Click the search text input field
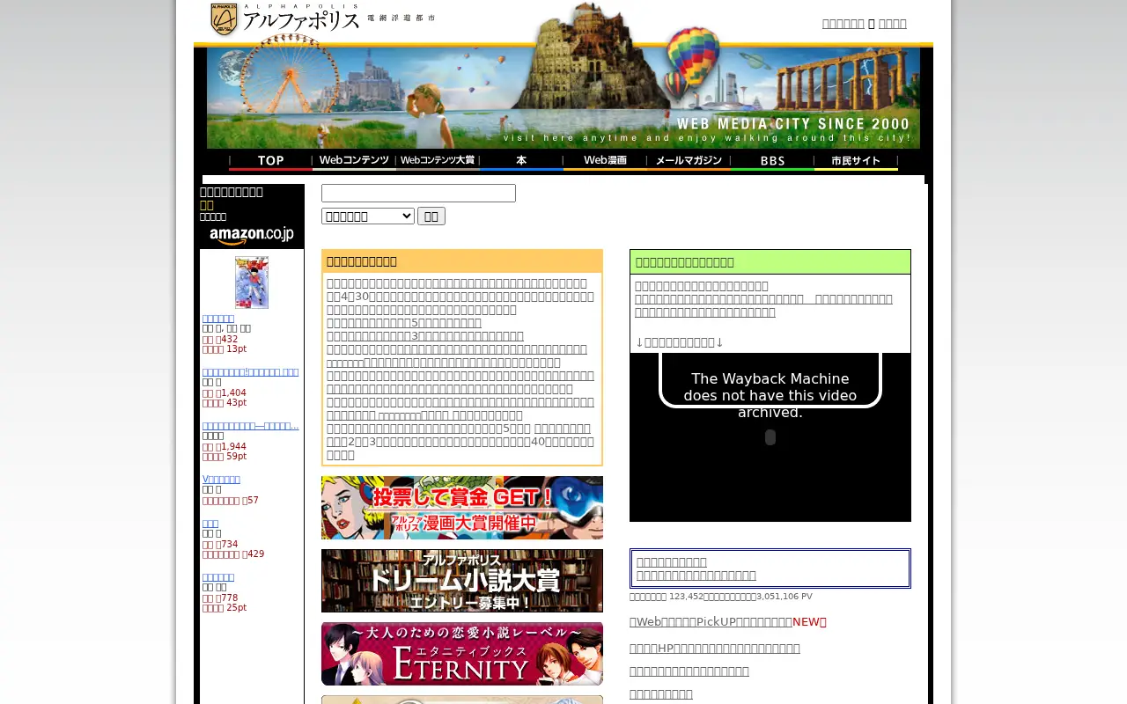 click(x=418, y=194)
